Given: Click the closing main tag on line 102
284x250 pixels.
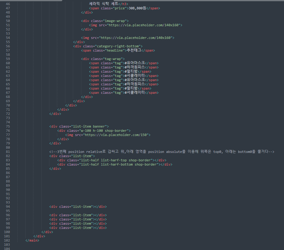Looking at the screenshot, I should coord(32,240).
